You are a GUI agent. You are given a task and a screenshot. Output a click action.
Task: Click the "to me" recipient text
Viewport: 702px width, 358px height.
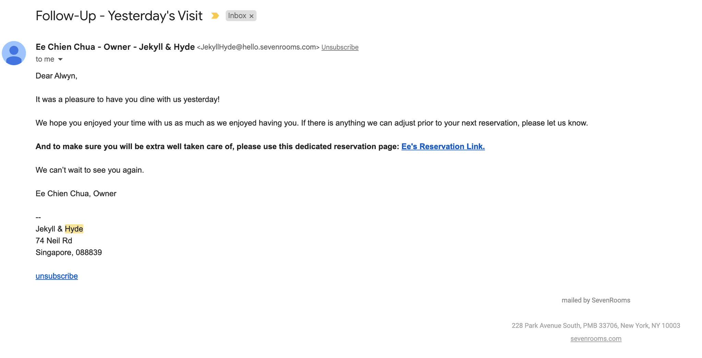45,59
